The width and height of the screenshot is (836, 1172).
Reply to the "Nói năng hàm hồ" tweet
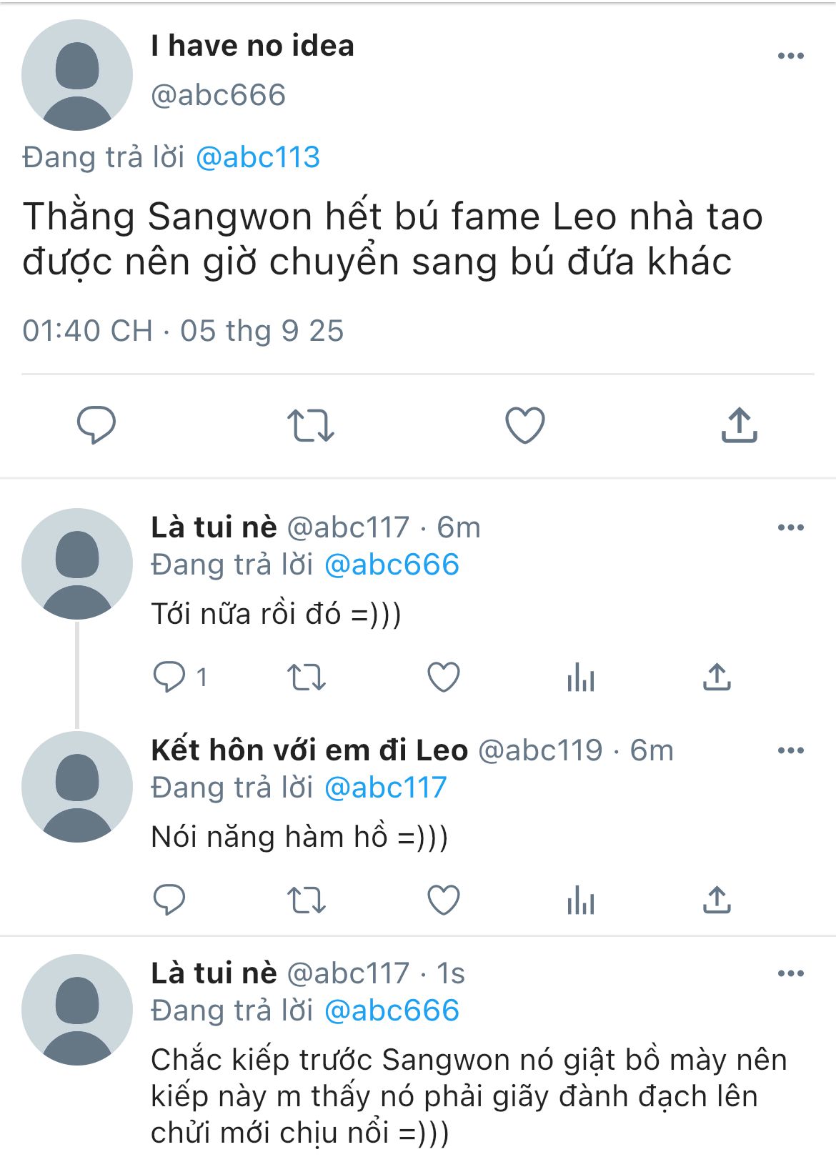click(169, 899)
